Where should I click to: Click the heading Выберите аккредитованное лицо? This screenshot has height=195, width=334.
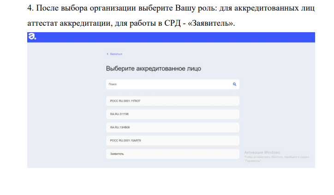tap(153, 69)
